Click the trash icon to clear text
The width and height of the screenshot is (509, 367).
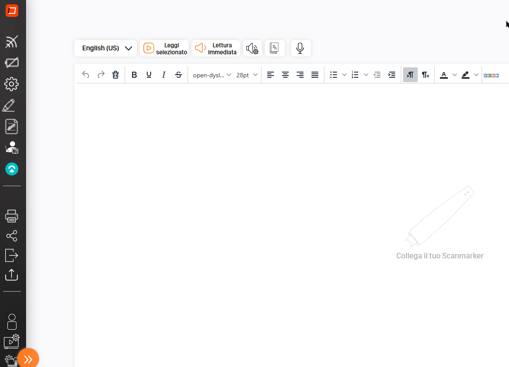point(116,75)
